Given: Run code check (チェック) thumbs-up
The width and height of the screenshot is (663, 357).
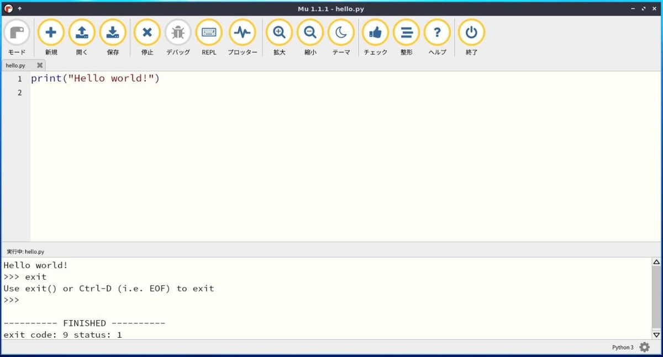Looking at the screenshot, I should 375,38.
